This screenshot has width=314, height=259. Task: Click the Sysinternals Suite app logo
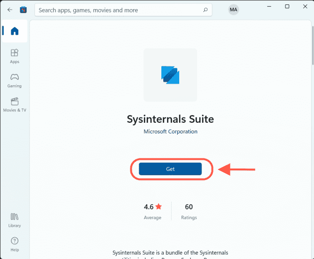tap(170, 75)
